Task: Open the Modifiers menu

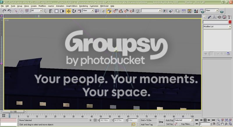Action: [42, 6]
